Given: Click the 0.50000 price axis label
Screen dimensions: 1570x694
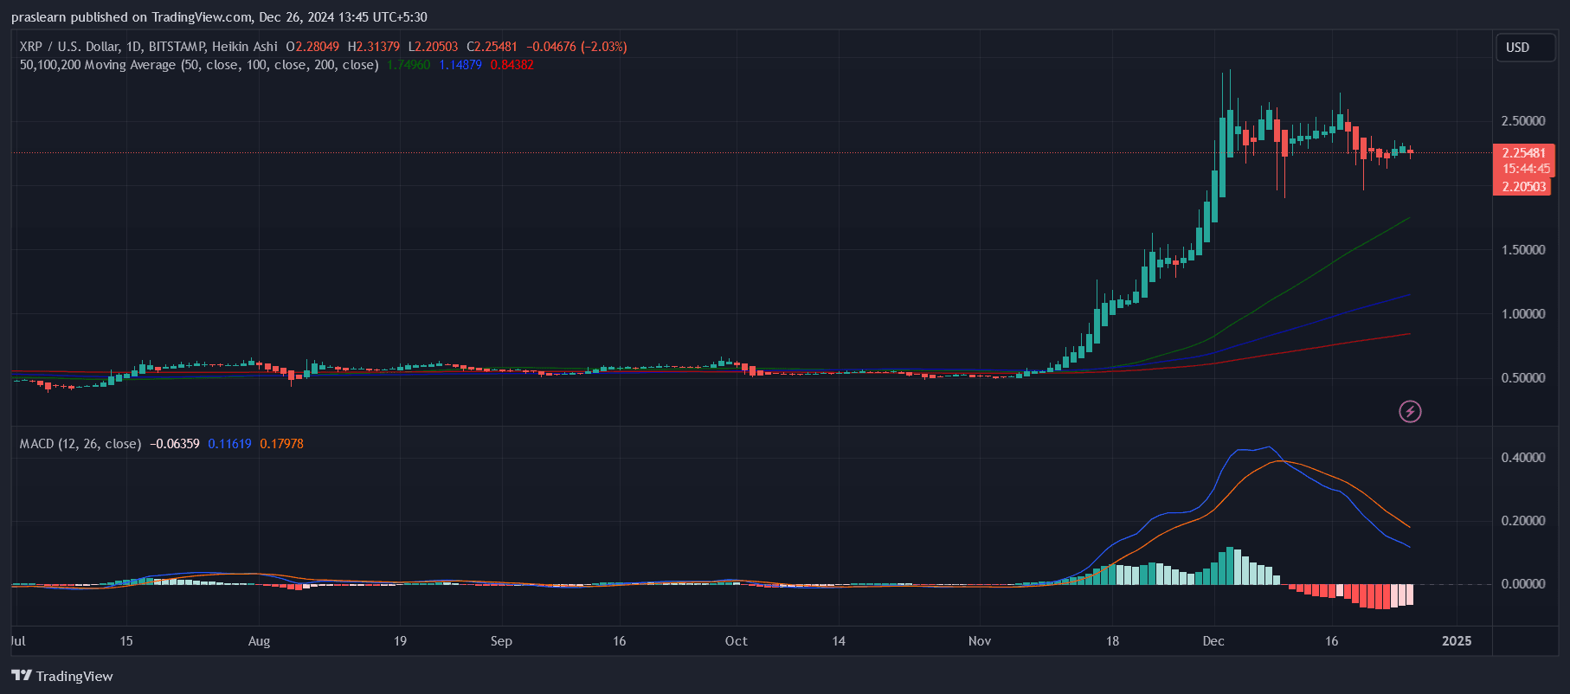Looking at the screenshot, I should pos(1523,378).
